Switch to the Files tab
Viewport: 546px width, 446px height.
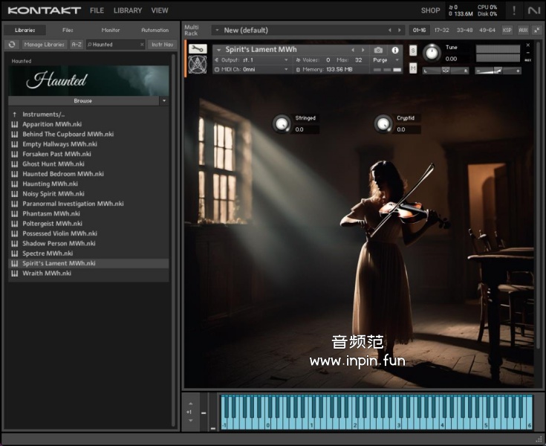click(x=68, y=30)
